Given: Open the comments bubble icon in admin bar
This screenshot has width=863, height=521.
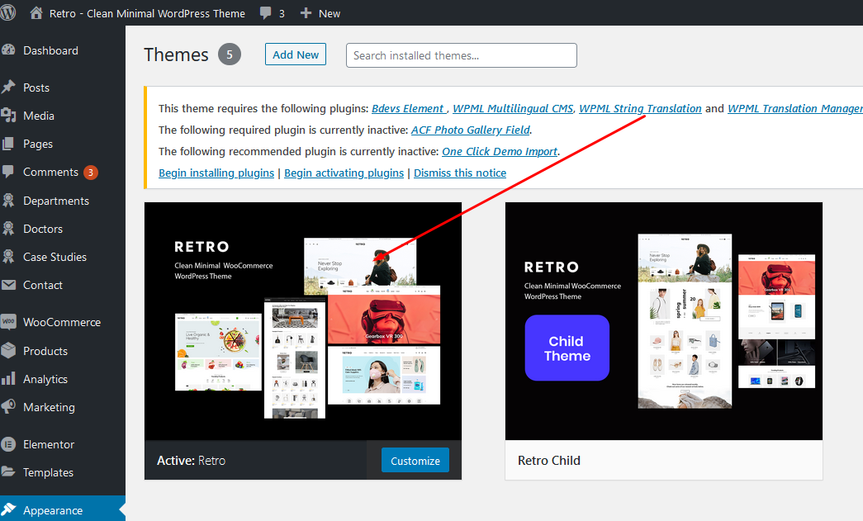Looking at the screenshot, I should pyautogui.click(x=266, y=13).
